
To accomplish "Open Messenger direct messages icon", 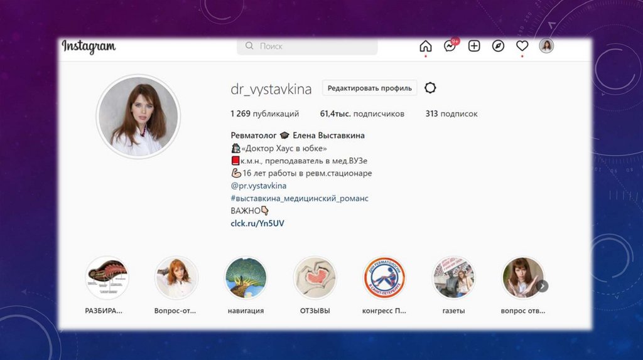I will pyautogui.click(x=450, y=46).
